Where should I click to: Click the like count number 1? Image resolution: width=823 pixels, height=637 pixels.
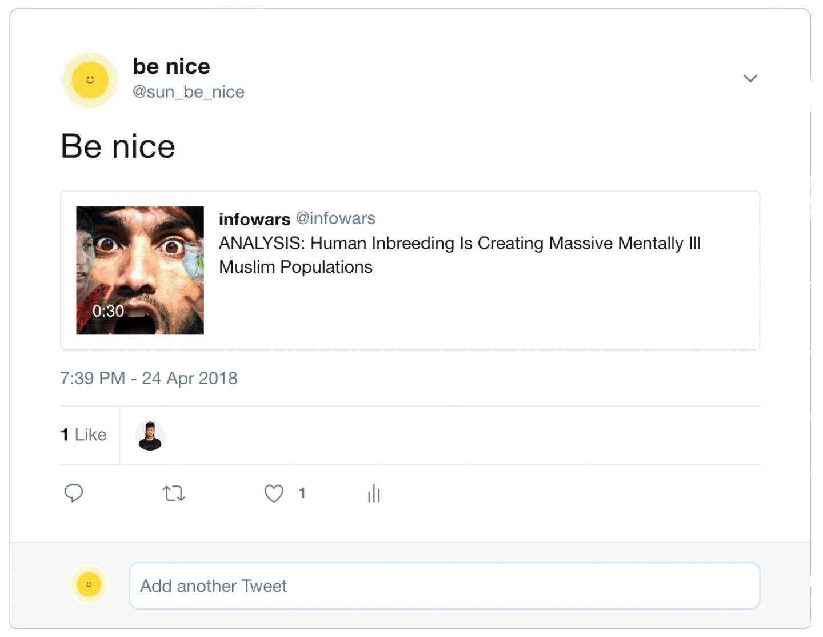point(302,493)
